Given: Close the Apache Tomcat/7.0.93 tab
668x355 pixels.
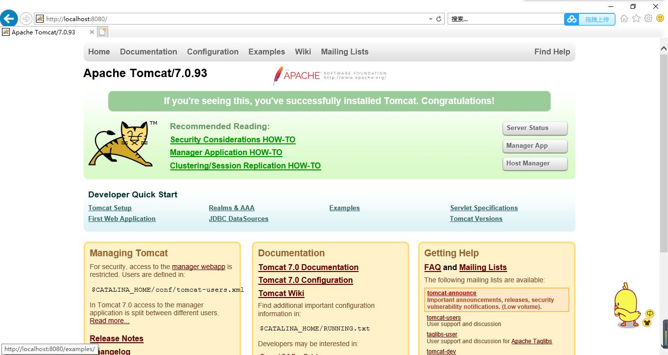Looking at the screenshot, I should point(91,32).
